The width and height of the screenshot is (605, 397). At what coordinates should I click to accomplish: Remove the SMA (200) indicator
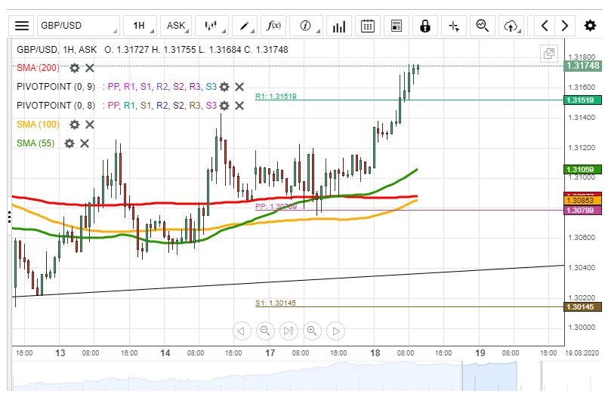click(x=90, y=68)
